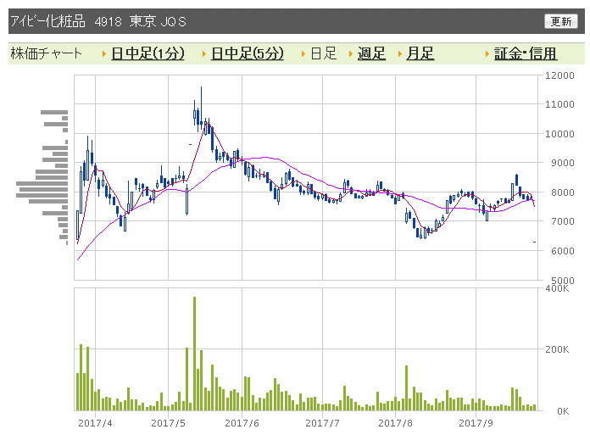The width and height of the screenshot is (590, 446).
Task: Switch to the 月足 monthly chart
Action: pyautogui.click(x=420, y=53)
